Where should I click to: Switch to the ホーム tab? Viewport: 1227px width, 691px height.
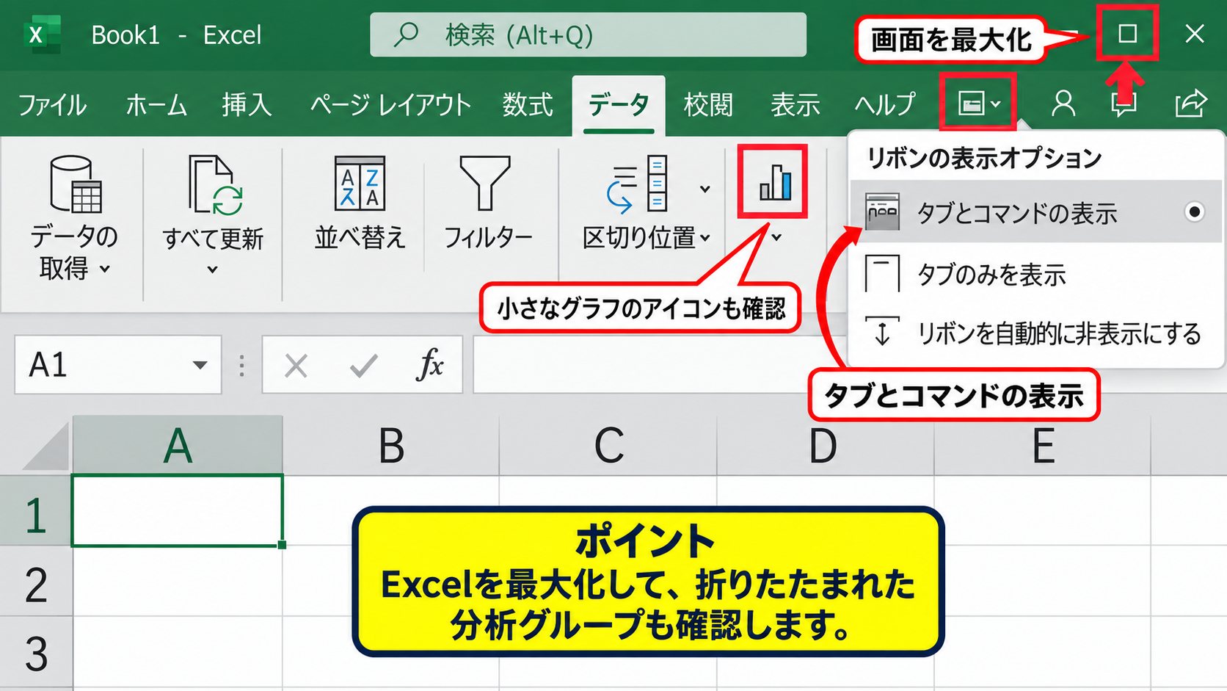tap(156, 105)
